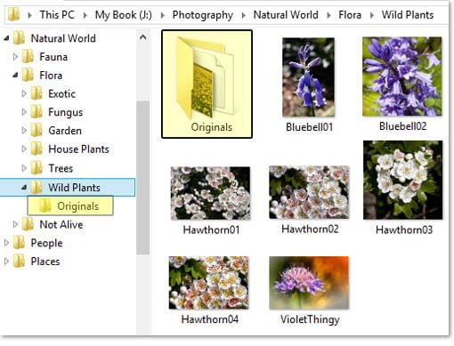Image resolution: width=454 pixels, height=346 pixels.
Task: Select Not Alive label in folder tree
Action: pyautogui.click(x=61, y=224)
